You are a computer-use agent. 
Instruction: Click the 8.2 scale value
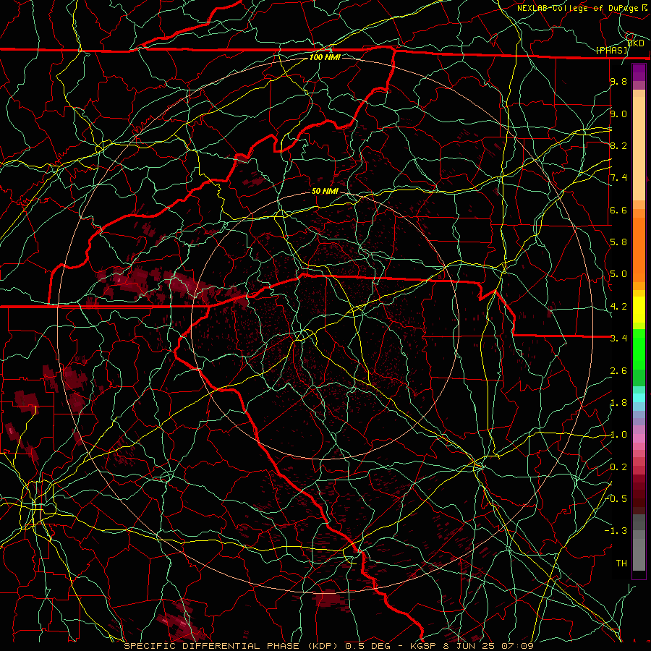[x=618, y=145]
